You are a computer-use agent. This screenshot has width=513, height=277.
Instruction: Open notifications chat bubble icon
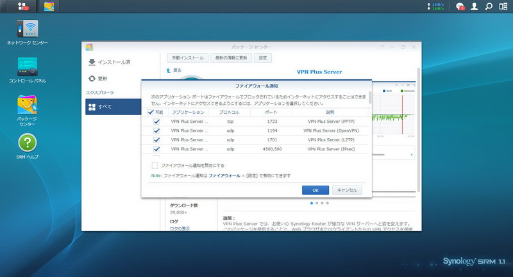click(460, 6)
